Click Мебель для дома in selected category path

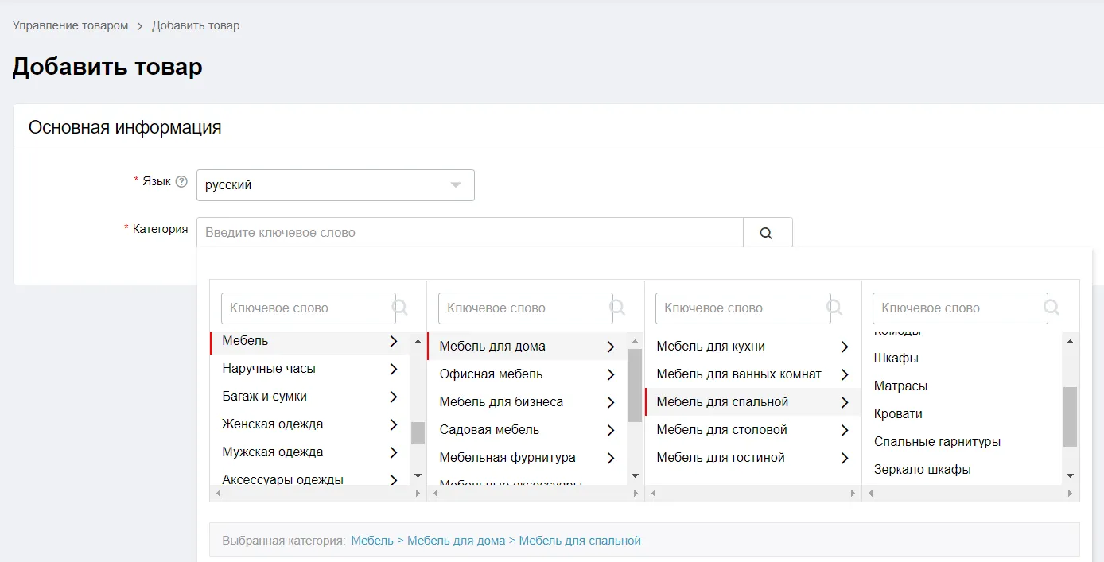pos(457,541)
